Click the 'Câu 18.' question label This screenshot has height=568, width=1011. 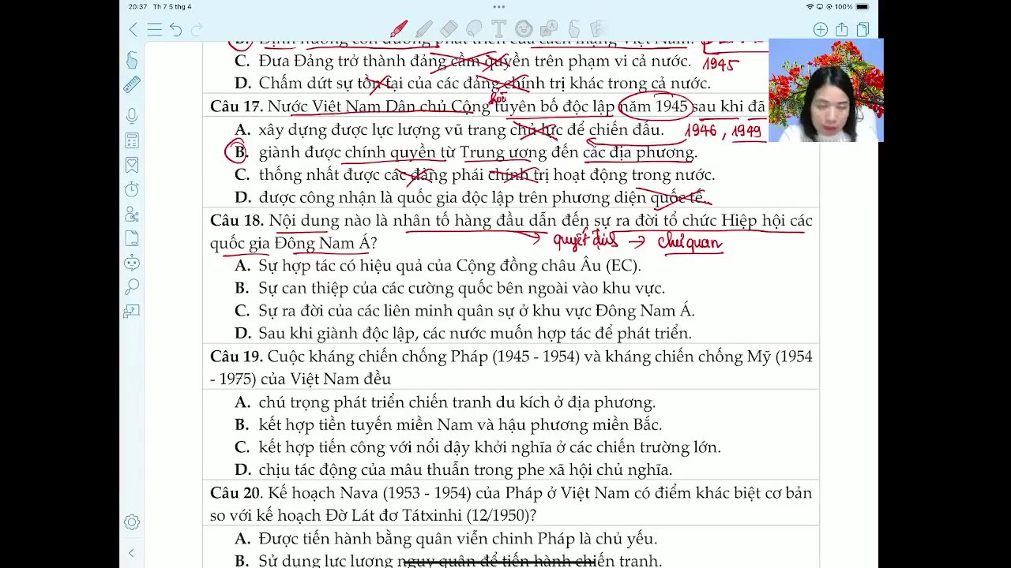tap(236, 221)
